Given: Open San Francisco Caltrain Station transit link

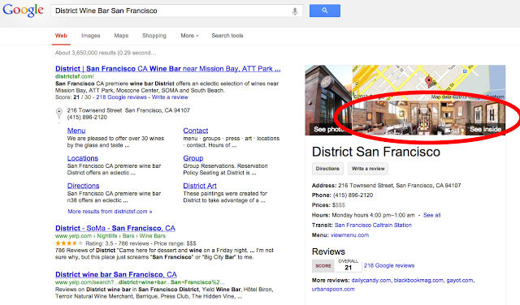Looking at the screenshot, I should (x=373, y=225).
